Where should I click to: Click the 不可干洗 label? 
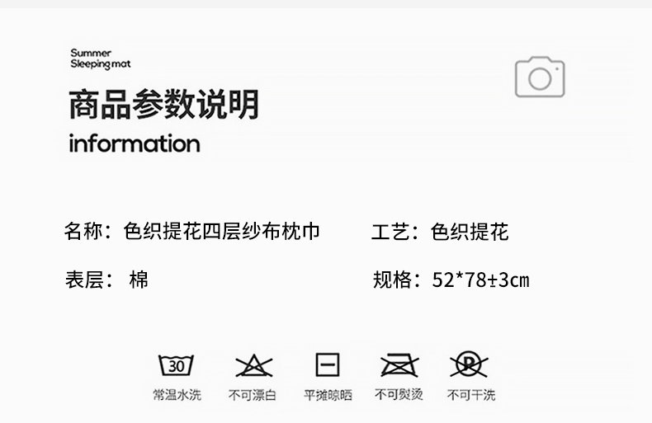click(x=471, y=394)
